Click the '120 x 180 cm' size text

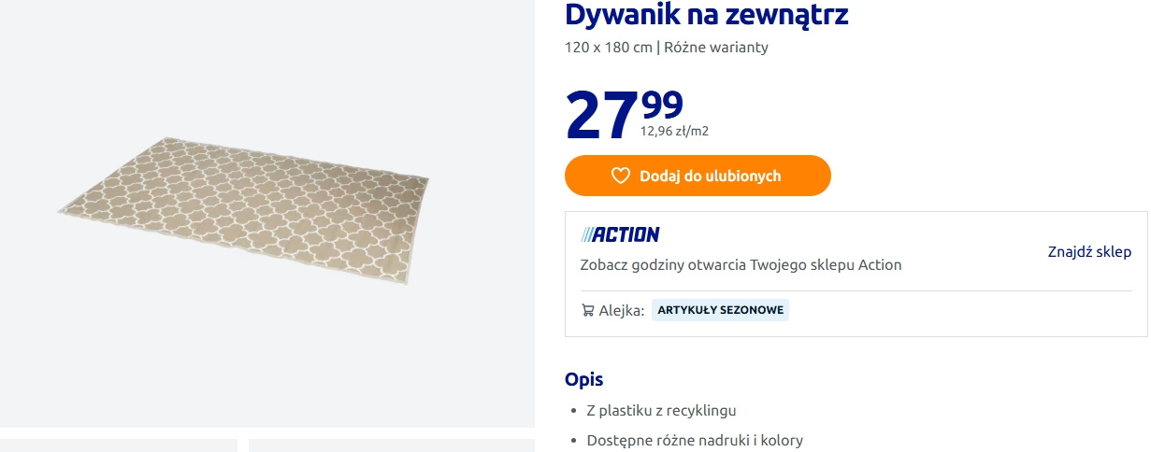click(608, 48)
